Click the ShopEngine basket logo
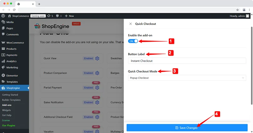The width and height of the screenshot is (253, 133). tap(37, 26)
